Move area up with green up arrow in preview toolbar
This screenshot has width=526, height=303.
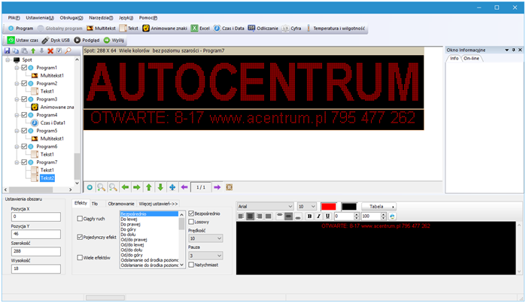(x=148, y=187)
